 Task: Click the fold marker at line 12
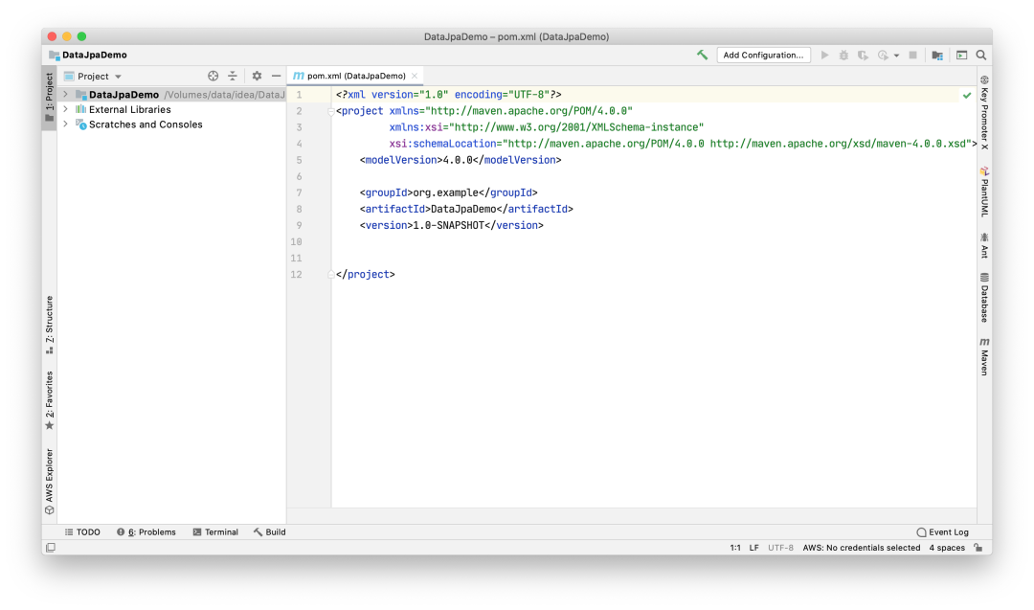click(331, 274)
